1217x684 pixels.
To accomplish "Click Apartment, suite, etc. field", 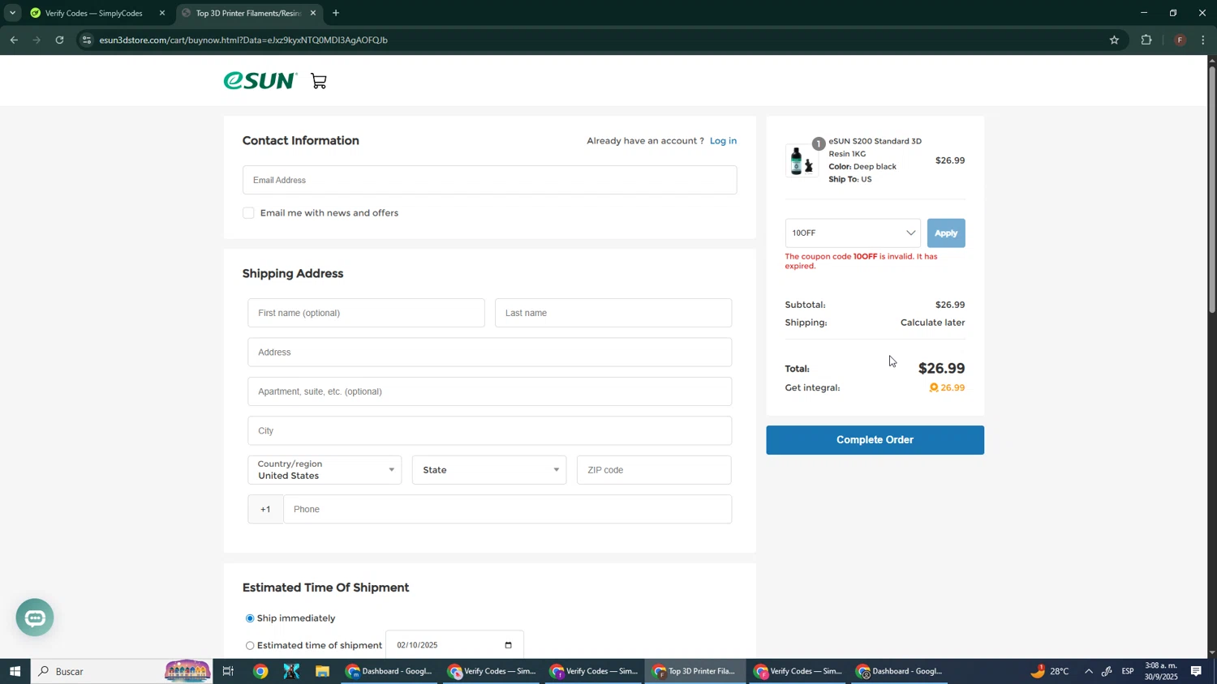I will (489, 391).
